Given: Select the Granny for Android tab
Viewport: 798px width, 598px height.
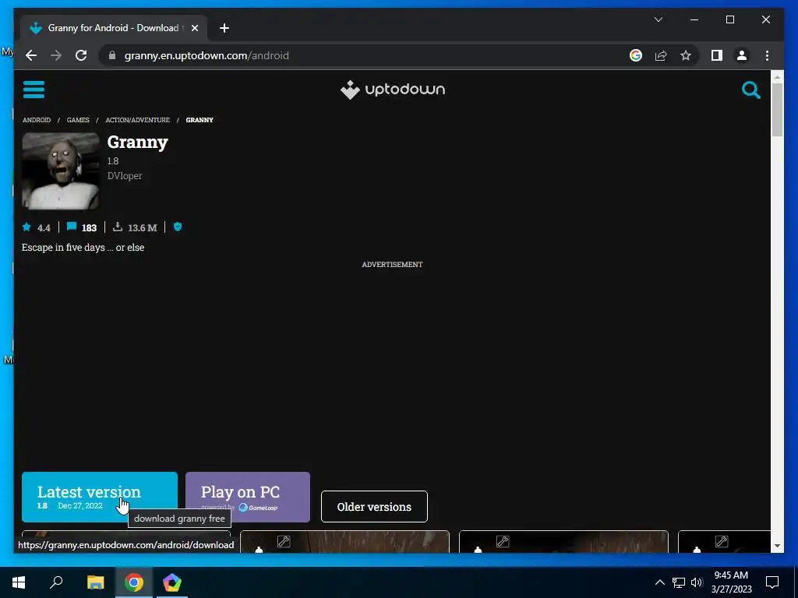Looking at the screenshot, I should click(x=114, y=28).
